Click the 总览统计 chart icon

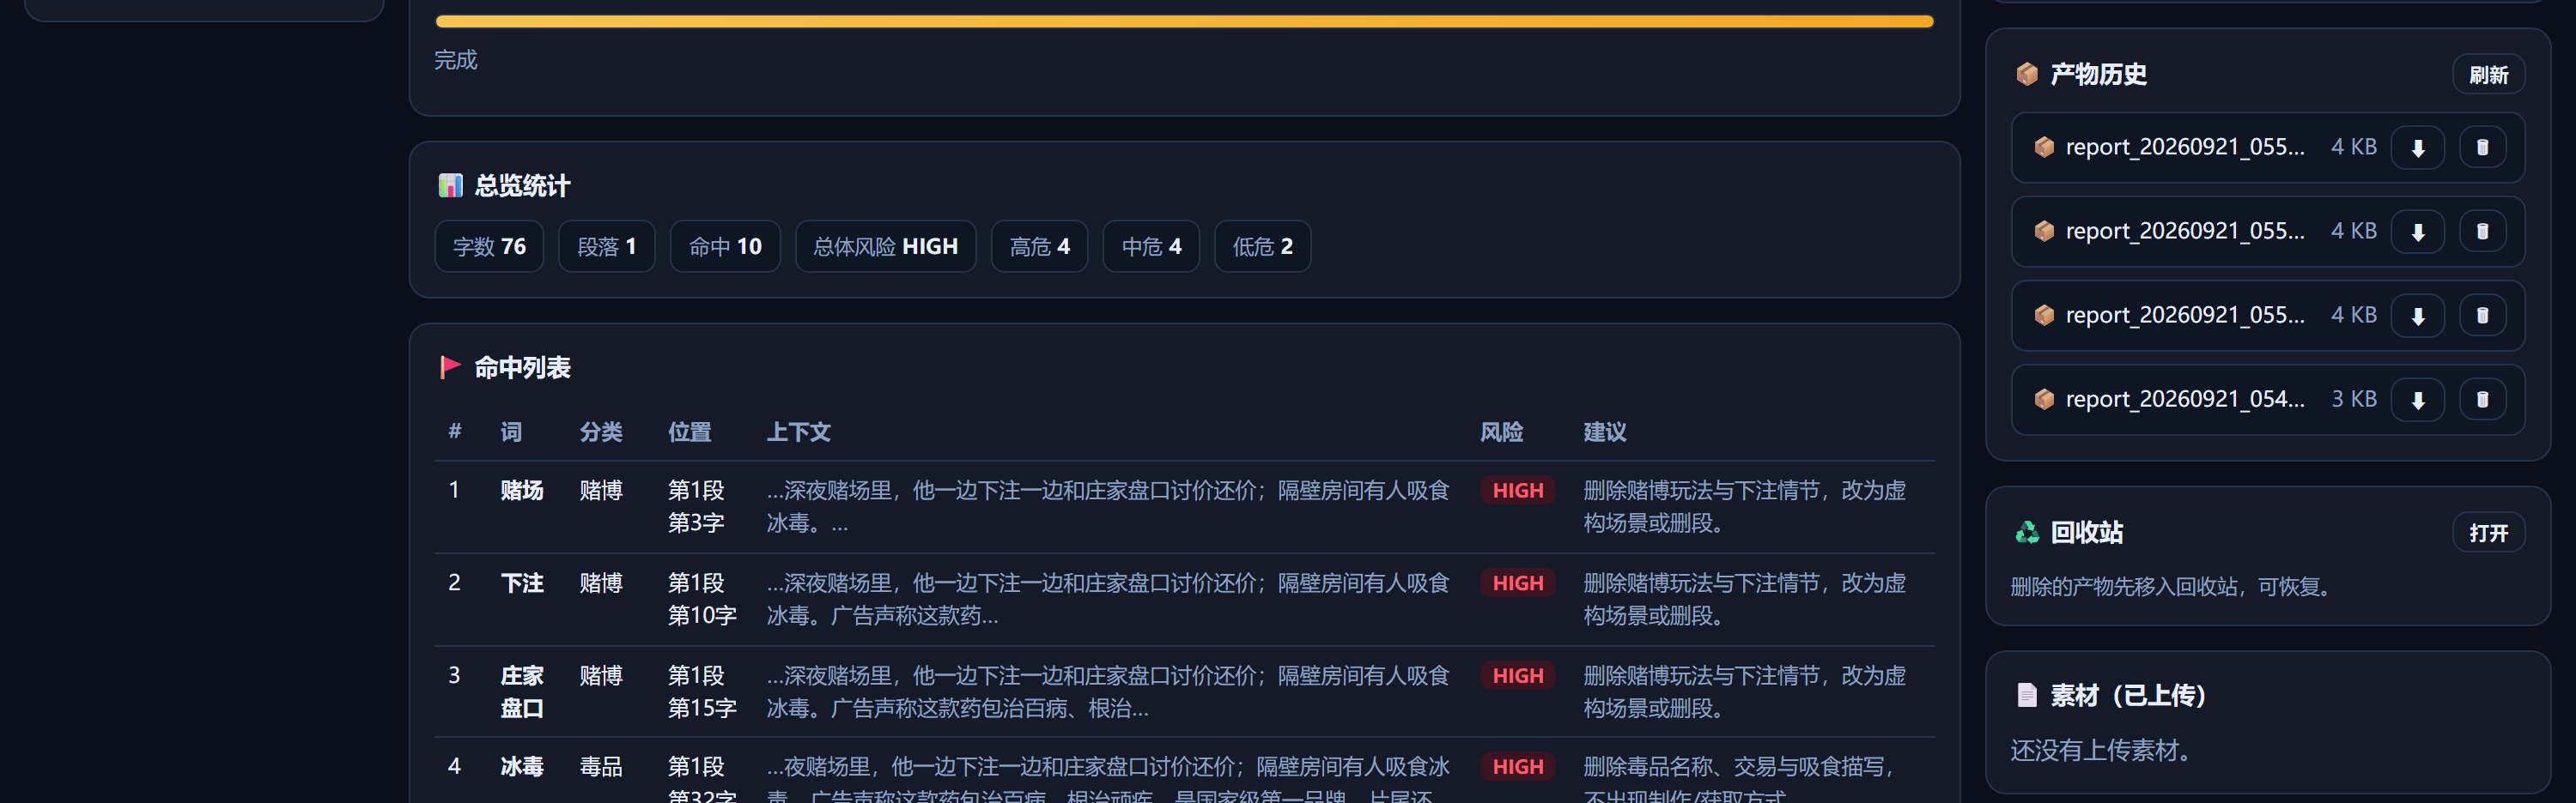click(x=450, y=186)
